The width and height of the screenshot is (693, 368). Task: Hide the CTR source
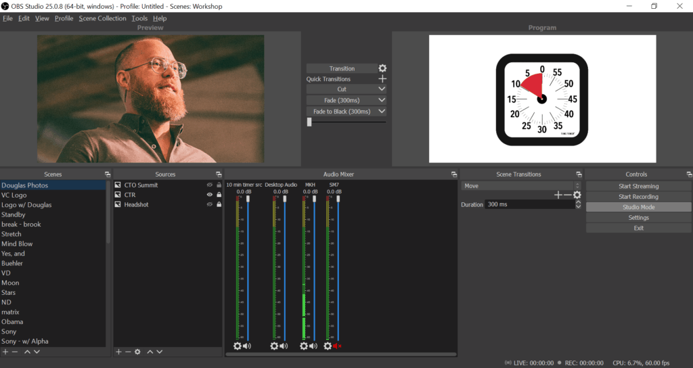209,195
